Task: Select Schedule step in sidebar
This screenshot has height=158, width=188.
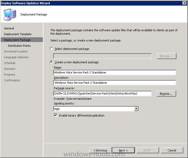Action: click(x=10, y=63)
